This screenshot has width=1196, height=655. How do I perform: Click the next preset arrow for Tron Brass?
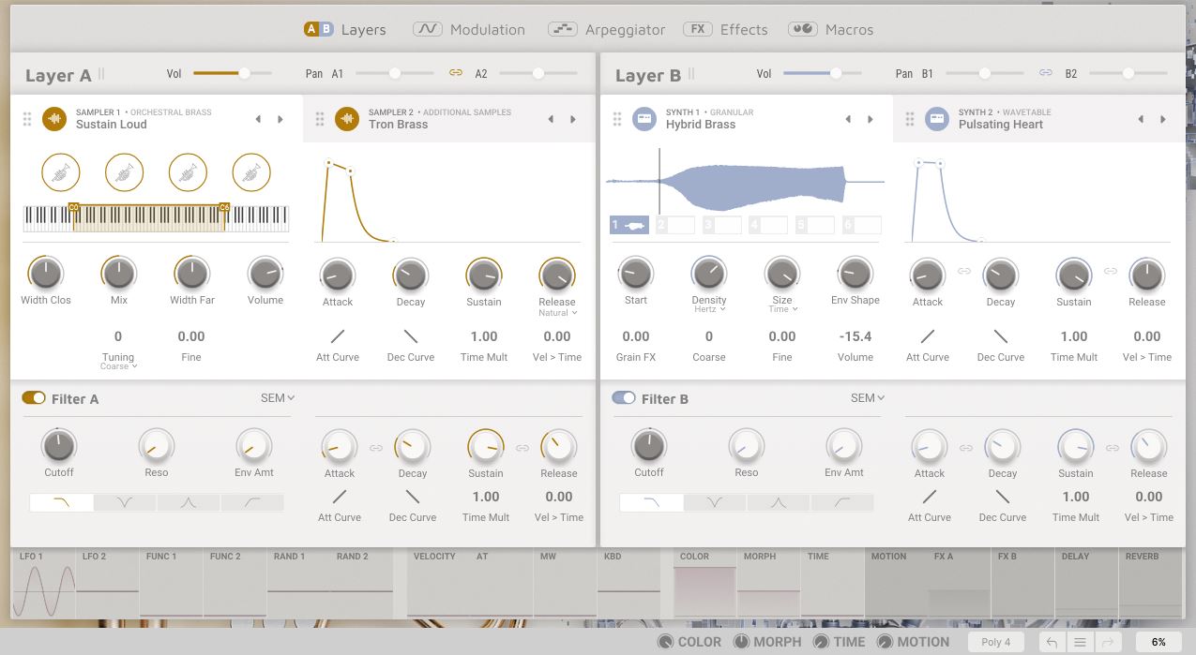click(x=573, y=119)
